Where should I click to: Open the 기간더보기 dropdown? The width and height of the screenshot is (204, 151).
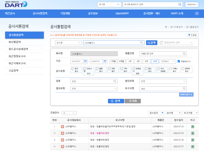[168, 61]
